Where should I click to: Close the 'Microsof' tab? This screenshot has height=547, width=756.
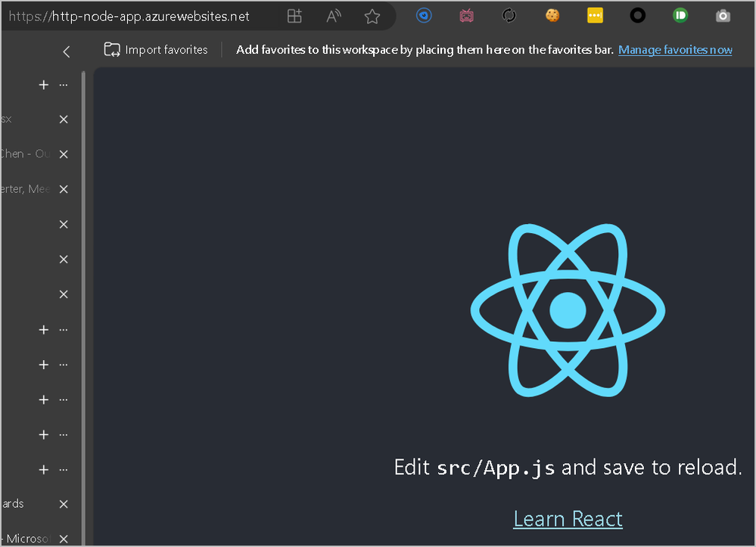click(x=64, y=539)
